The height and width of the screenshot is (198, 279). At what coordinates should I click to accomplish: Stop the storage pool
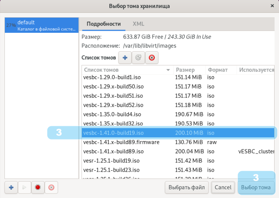click(x=38, y=187)
